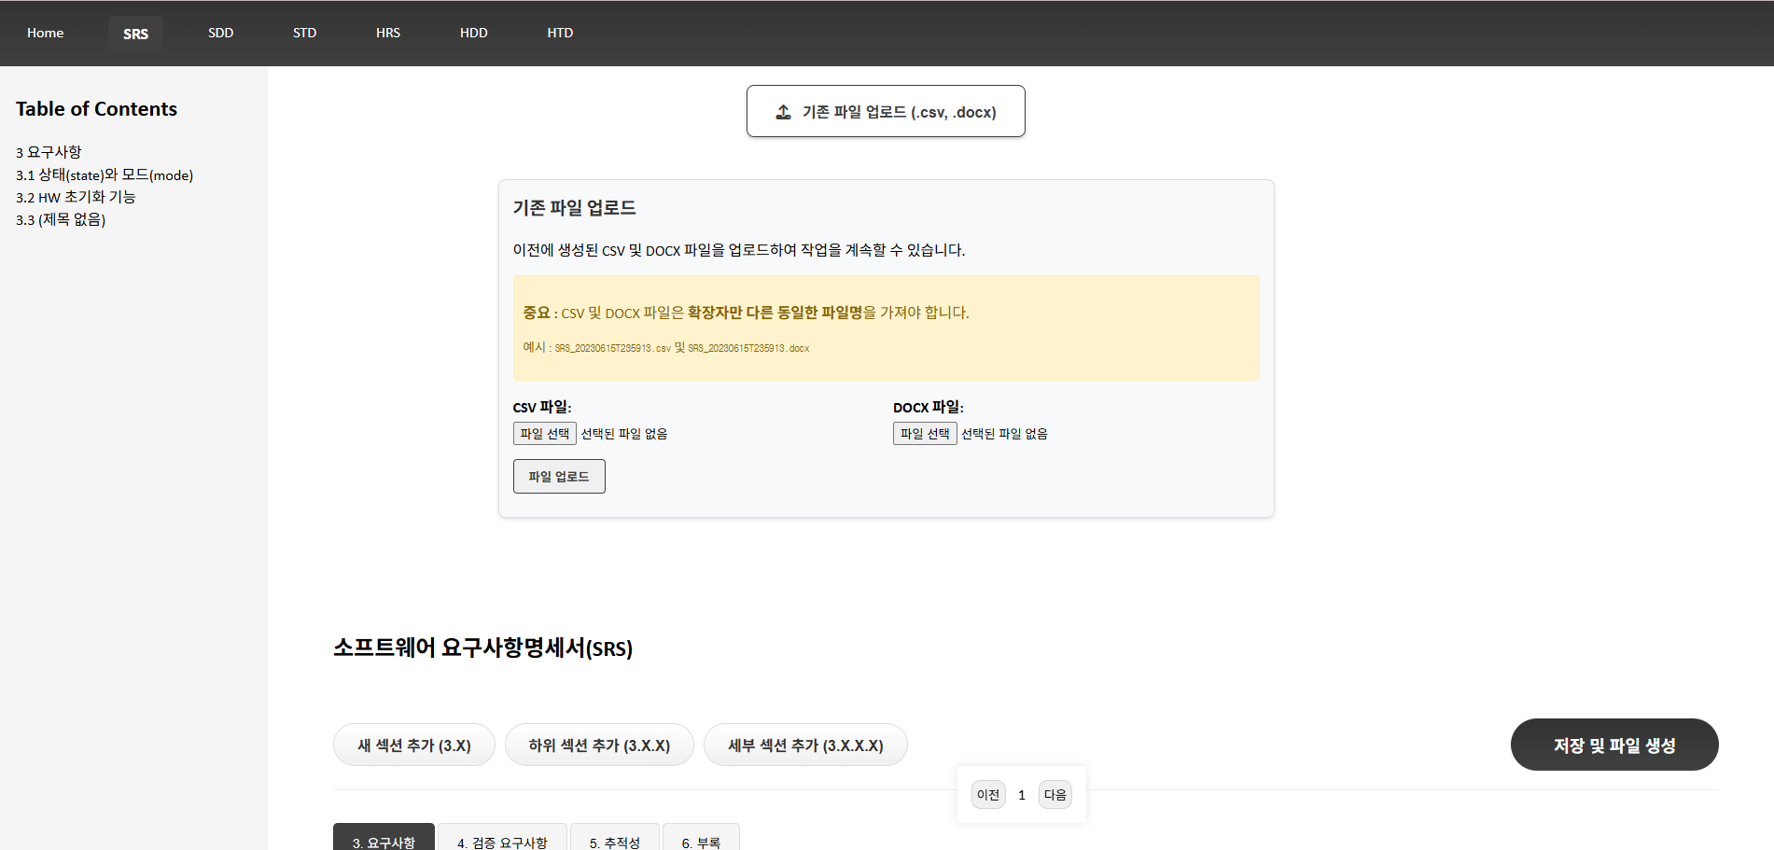Switch to the '4. 검증 요구사항' tab

click(501, 841)
